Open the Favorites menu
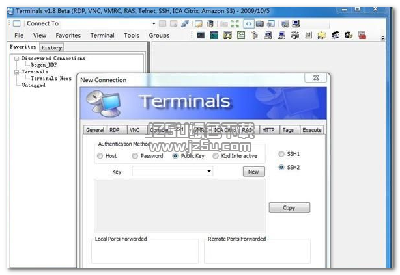The width and height of the screenshot is (400, 275). [x=68, y=35]
